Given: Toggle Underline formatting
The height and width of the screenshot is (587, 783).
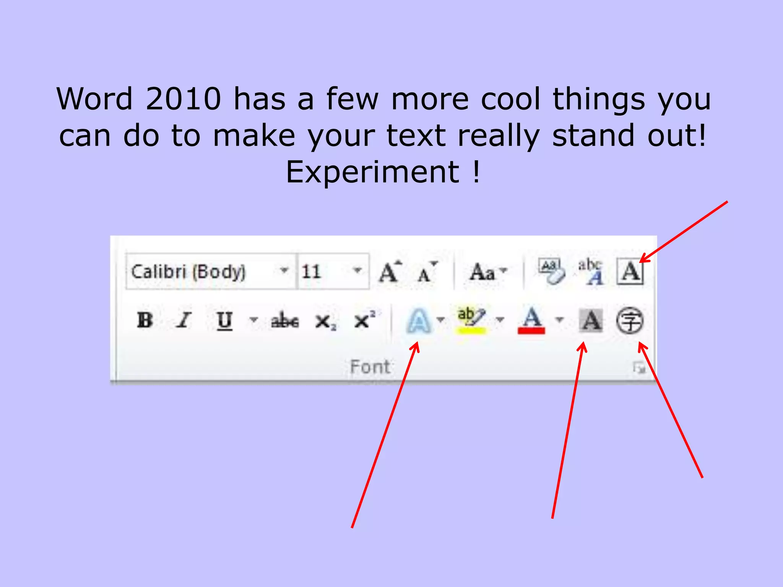Looking at the screenshot, I should (x=224, y=320).
